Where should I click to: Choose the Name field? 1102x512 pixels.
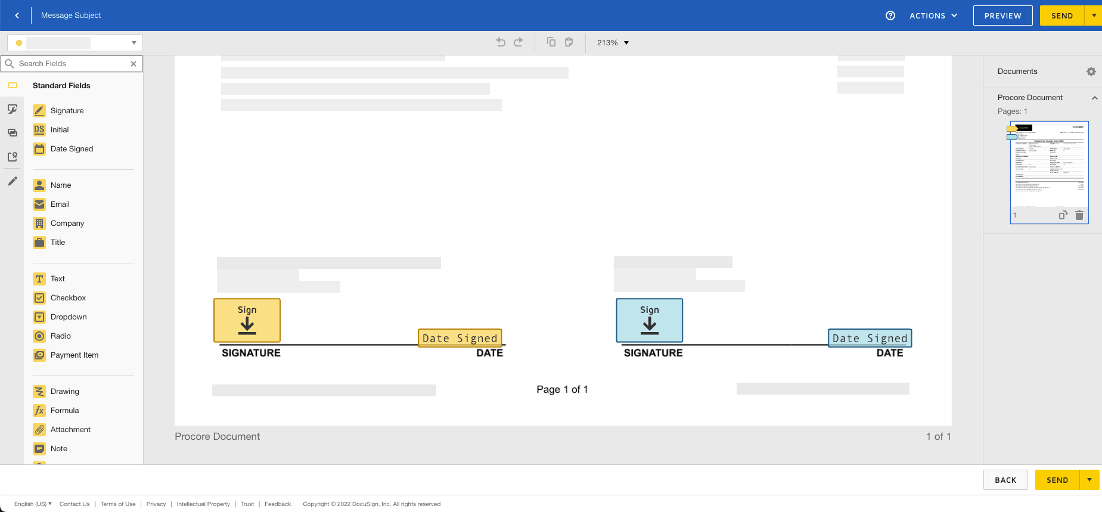(x=52, y=185)
